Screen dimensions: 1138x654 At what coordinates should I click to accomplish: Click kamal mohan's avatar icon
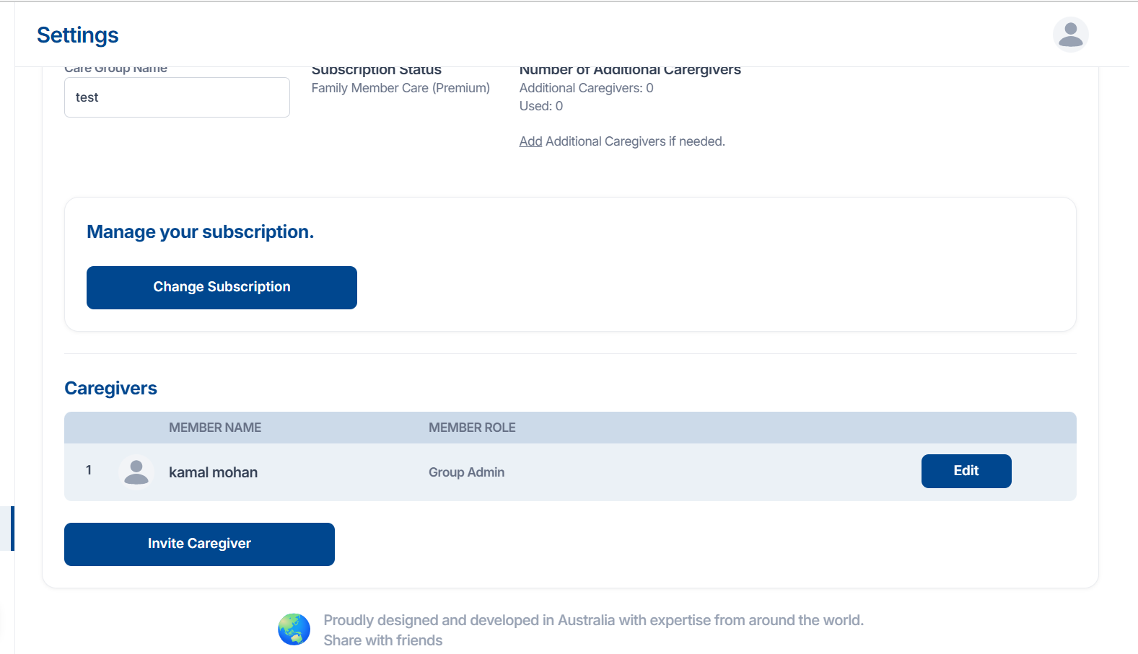point(136,472)
